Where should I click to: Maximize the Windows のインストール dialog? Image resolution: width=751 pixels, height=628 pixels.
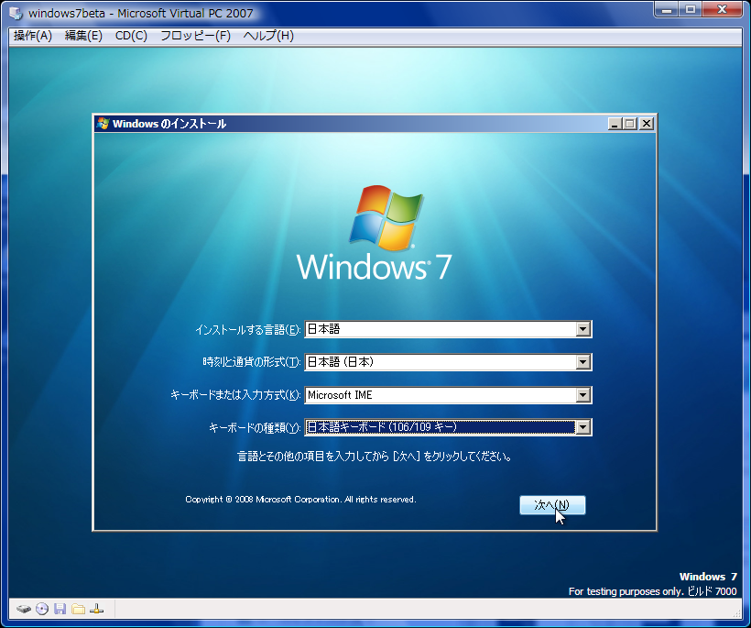(630, 124)
